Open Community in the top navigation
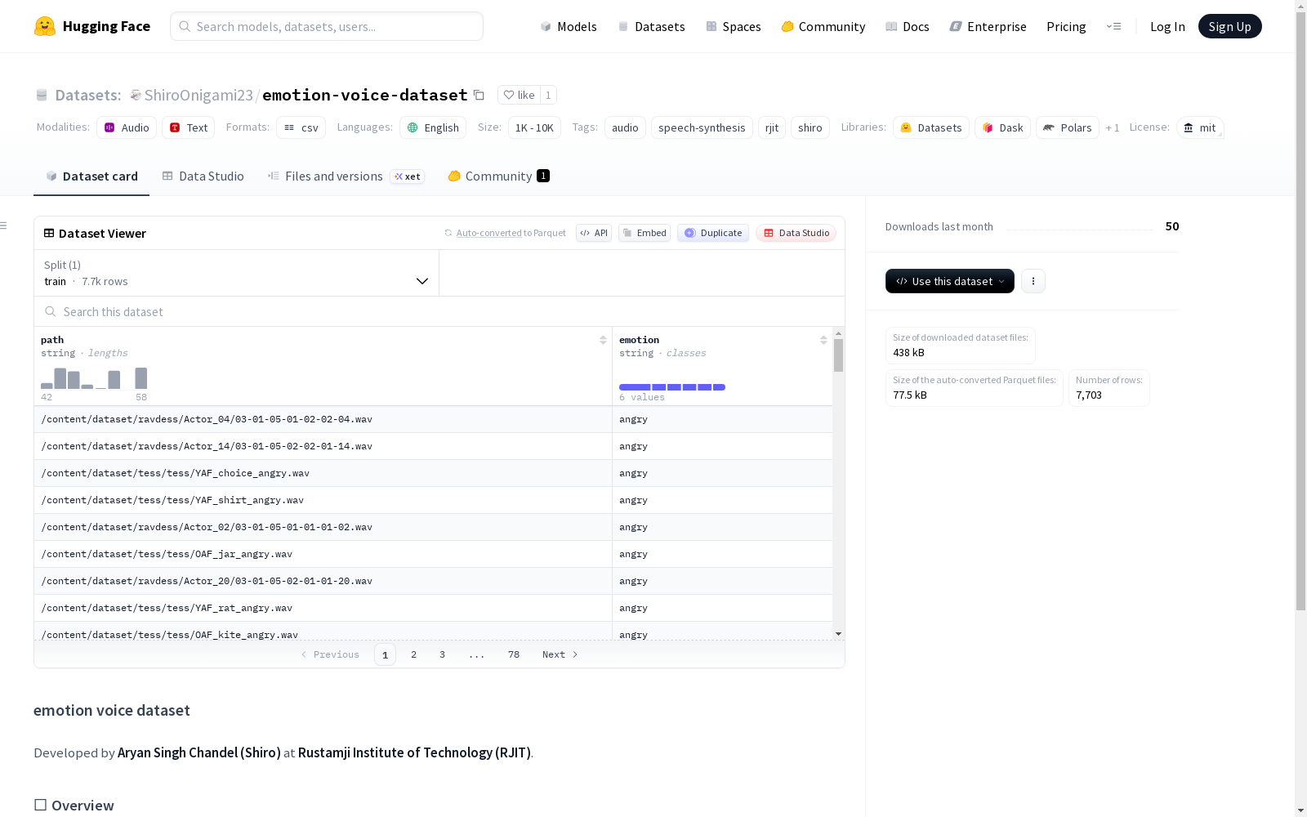The height and width of the screenshot is (817, 1307). 823,26
